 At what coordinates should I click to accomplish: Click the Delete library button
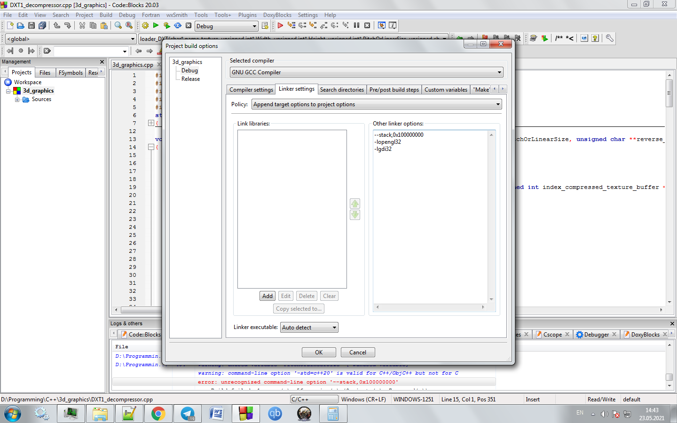tap(307, 296)
